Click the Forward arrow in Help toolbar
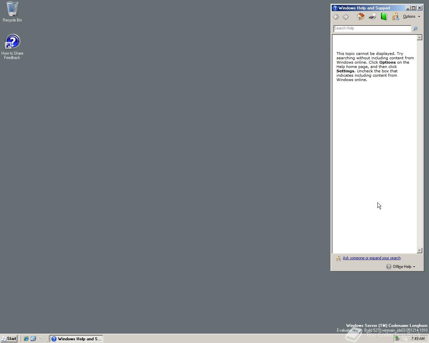The image size is (429, 343). [346, 17]
